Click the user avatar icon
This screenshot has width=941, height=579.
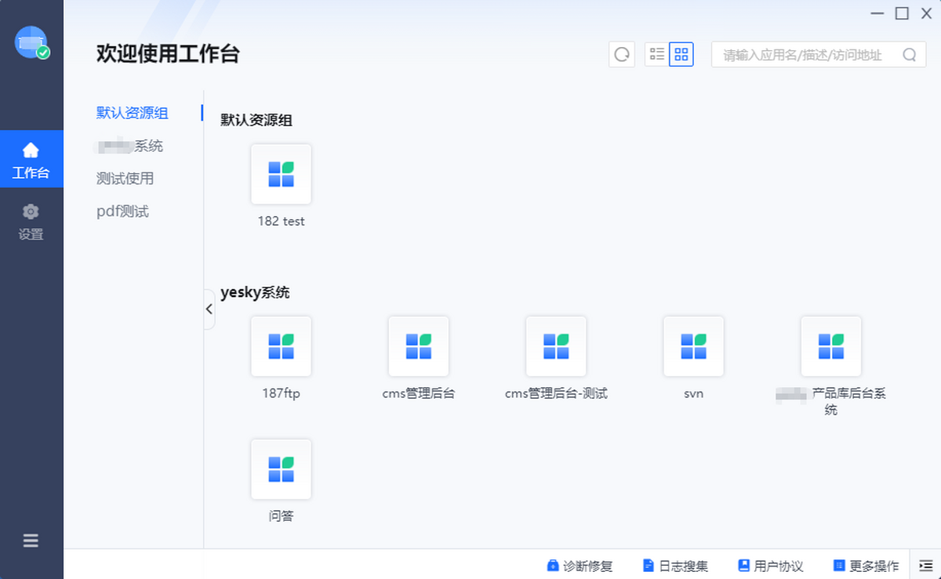pos(31,42)
